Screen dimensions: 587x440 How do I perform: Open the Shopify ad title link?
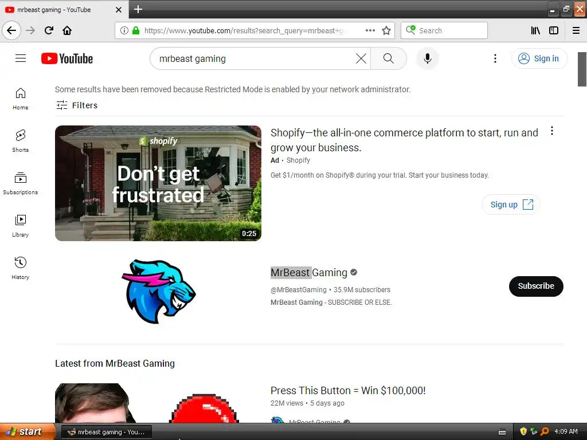tap(404, 140)
